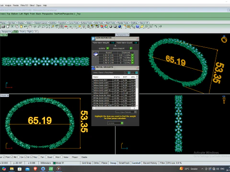Click the Cut (scissors) toolbar icon
230x172 pixels.
point(12,27)
